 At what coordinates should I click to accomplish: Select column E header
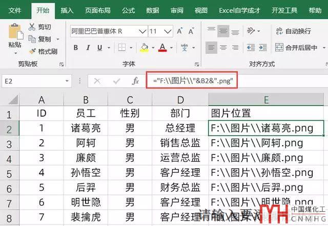266,100
